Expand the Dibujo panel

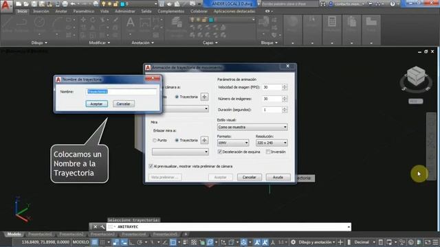[x=39, y=43]
